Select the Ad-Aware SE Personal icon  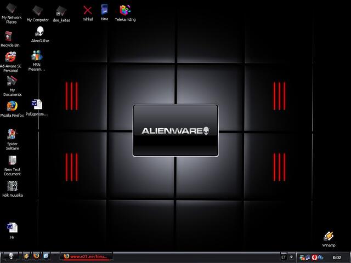pos(10,62)
